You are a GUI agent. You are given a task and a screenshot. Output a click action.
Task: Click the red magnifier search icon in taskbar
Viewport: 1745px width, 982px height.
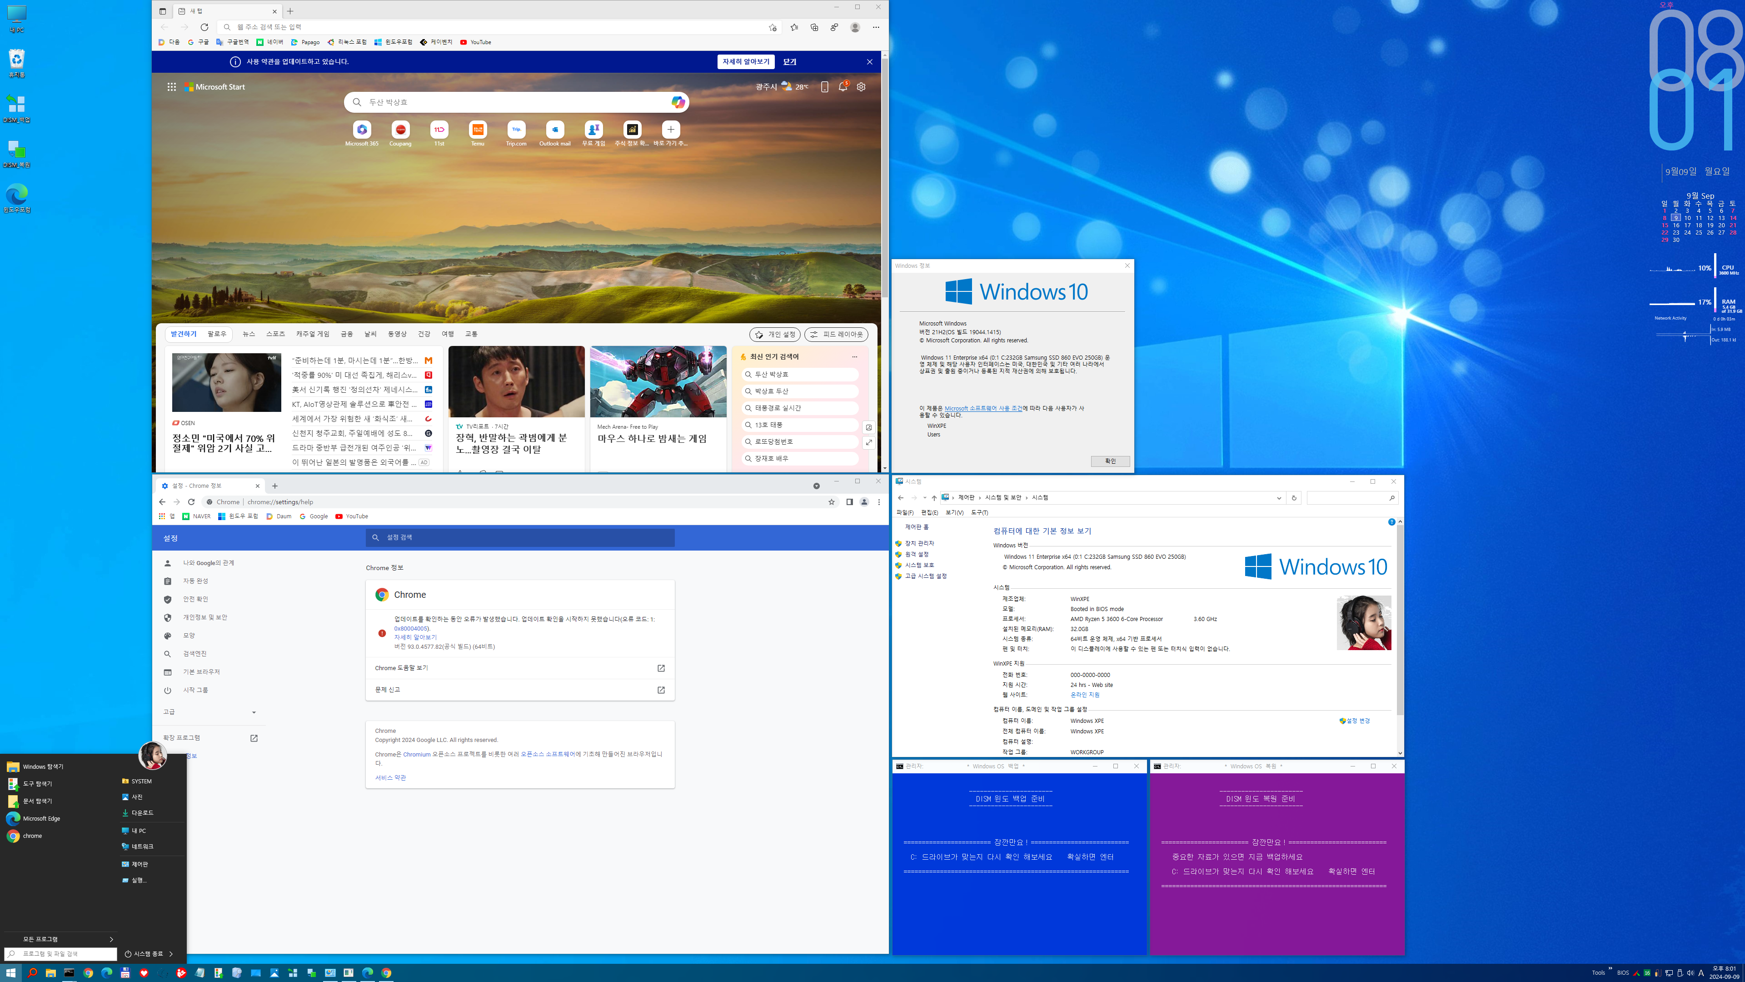32,972
